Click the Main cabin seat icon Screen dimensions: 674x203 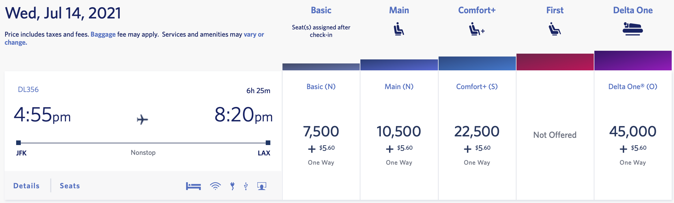[399, 29]
